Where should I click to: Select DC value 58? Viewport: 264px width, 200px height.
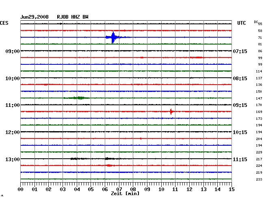pos(260,31)
